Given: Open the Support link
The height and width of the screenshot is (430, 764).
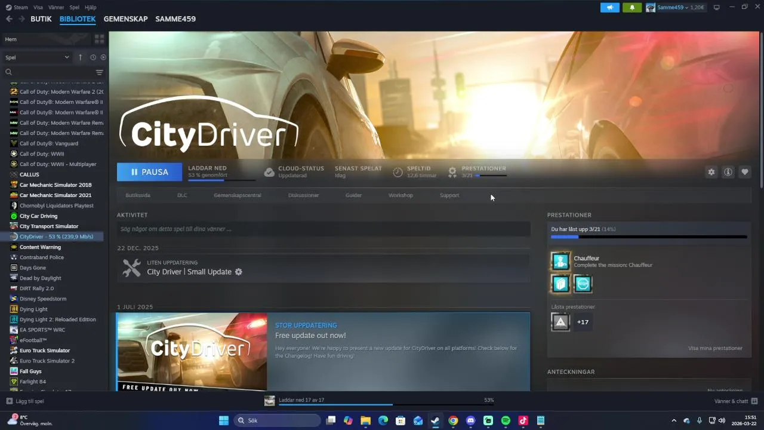Looking at the screenshot, I should (x=449, y=195).
